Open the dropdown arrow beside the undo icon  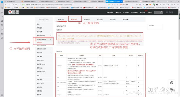(x=172, y=4)
